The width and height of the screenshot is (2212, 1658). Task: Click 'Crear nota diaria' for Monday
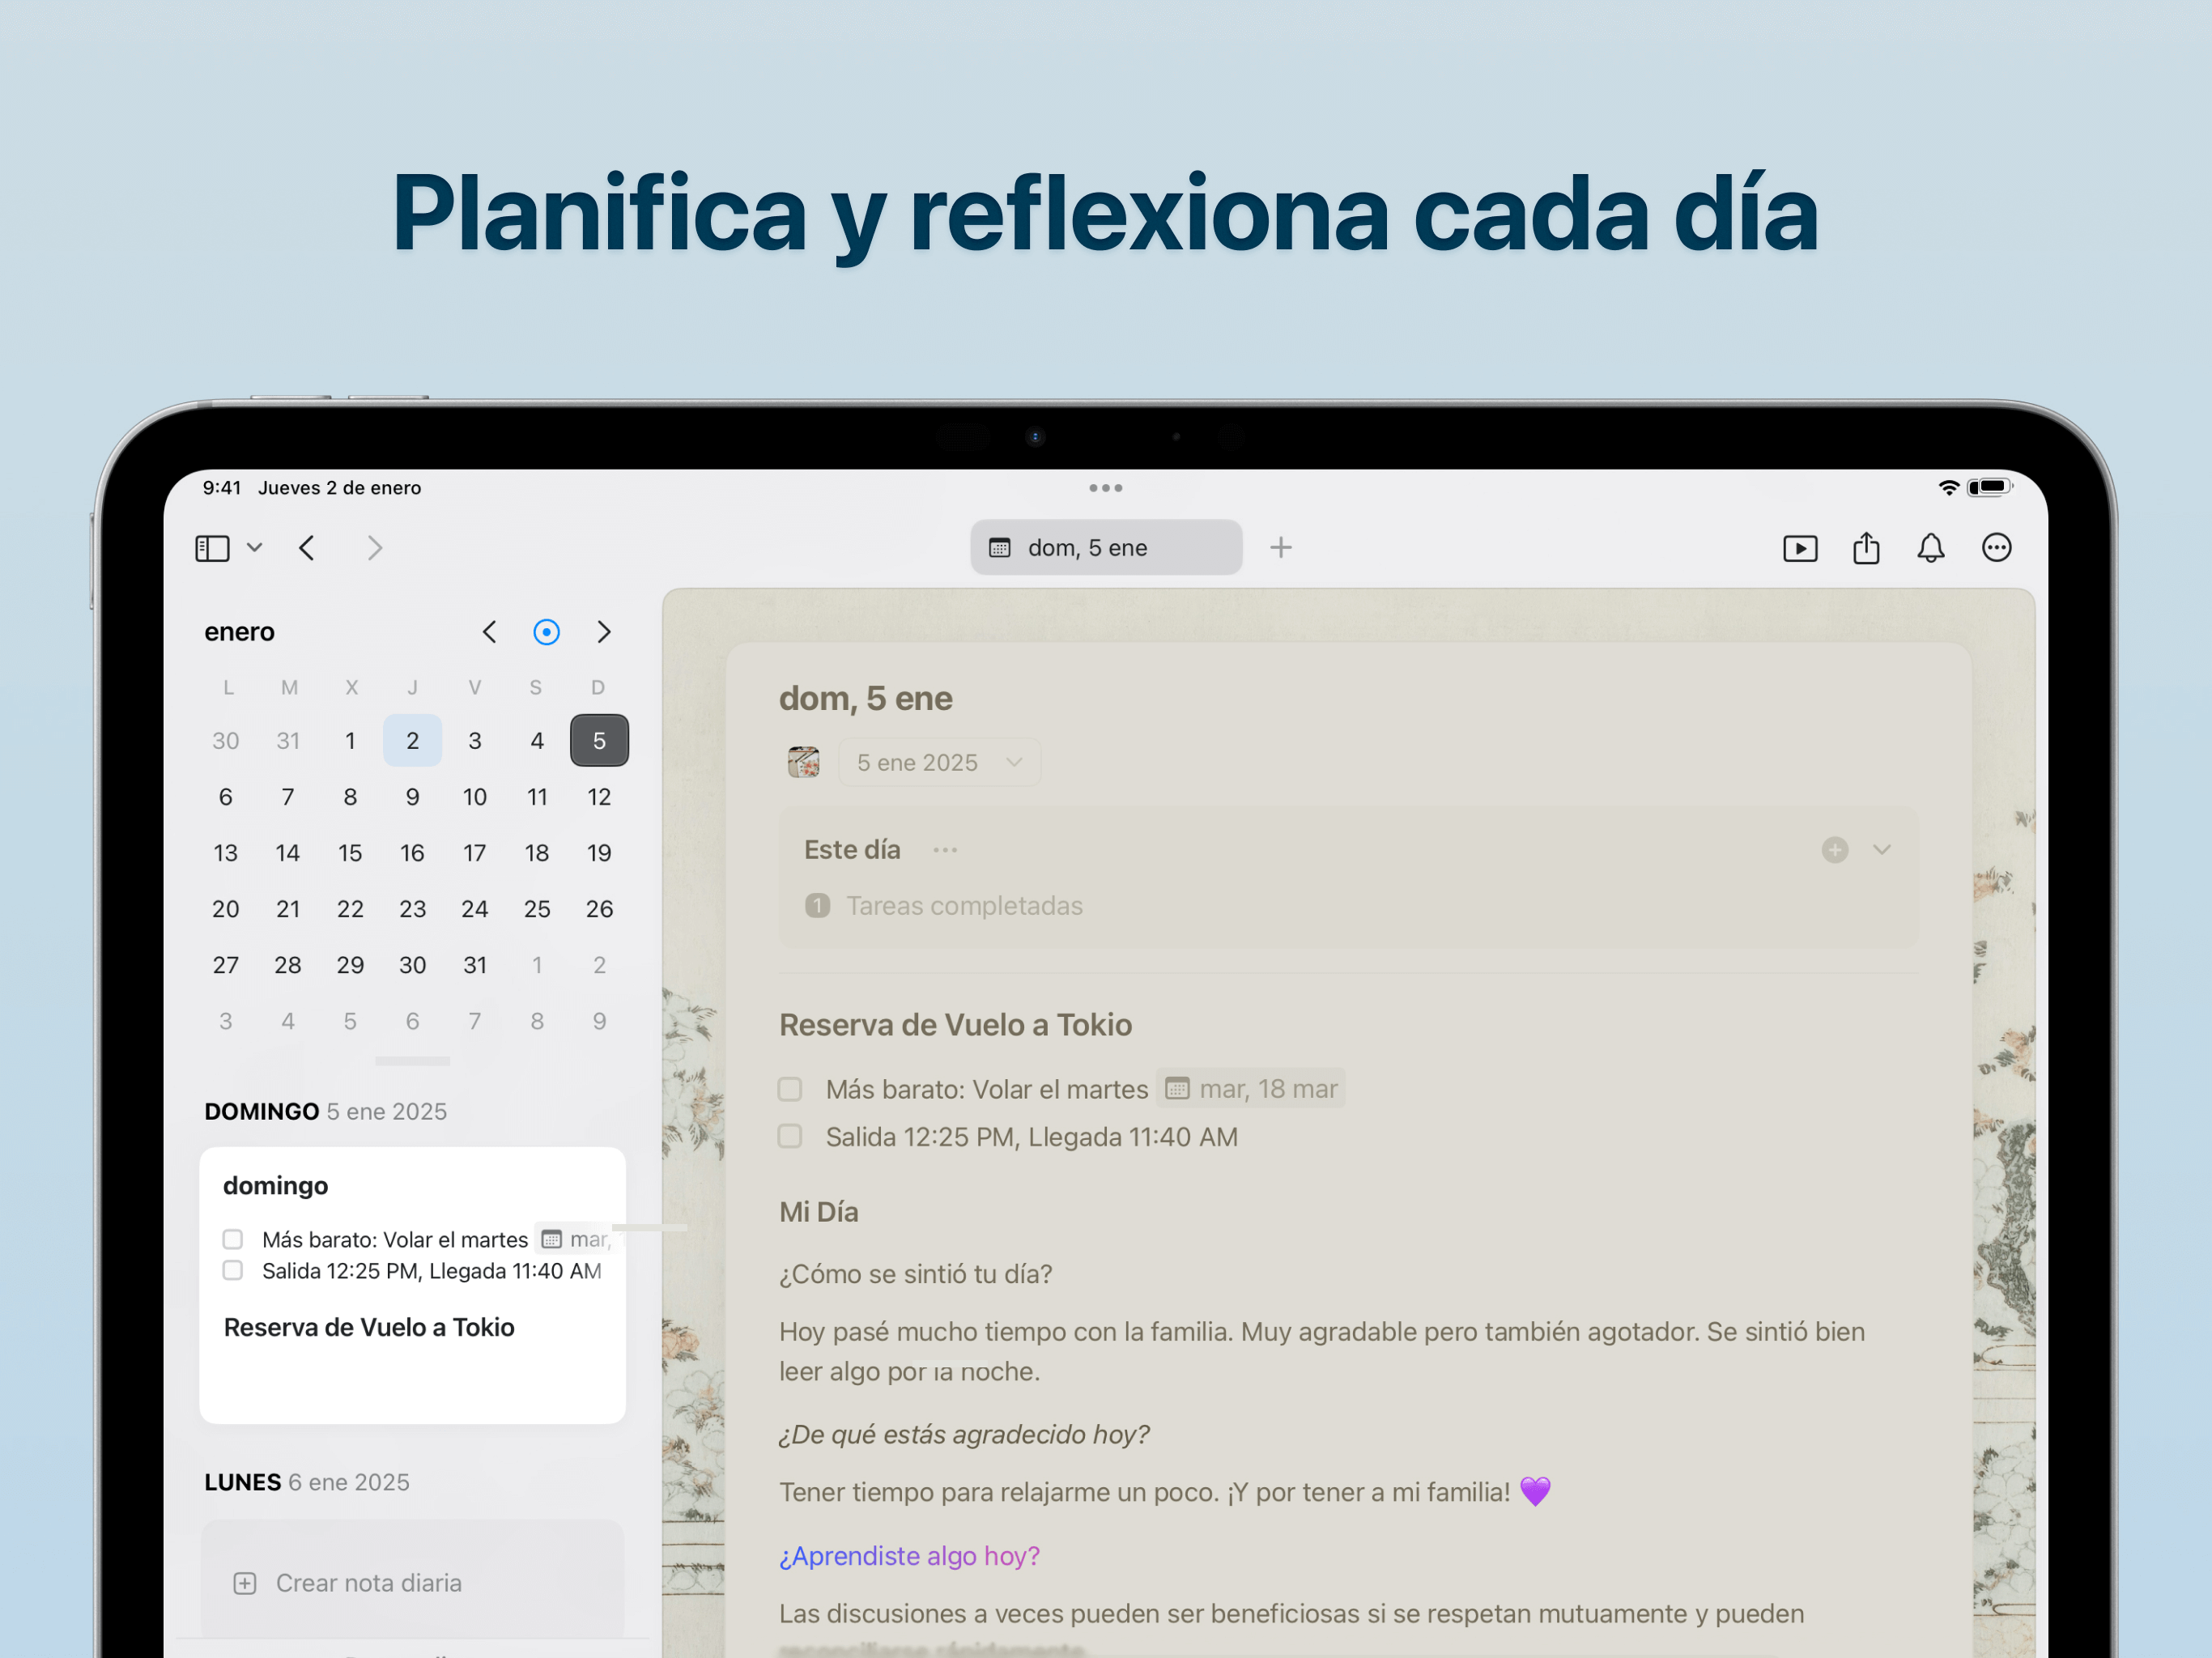click(368, 1583)
